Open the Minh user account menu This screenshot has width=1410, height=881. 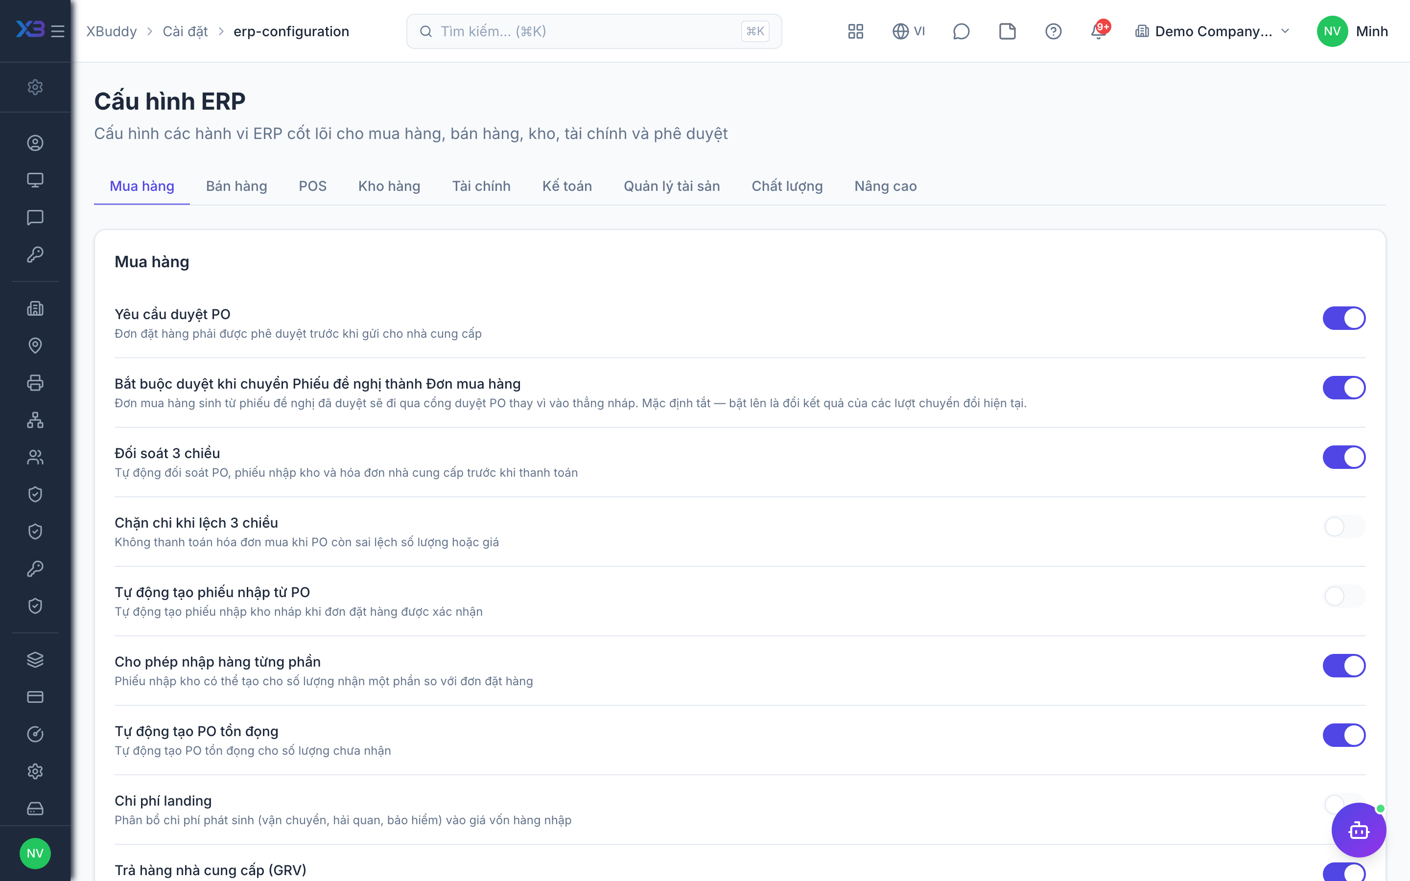point(1352,31)
